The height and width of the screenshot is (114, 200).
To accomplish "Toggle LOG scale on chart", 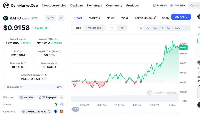I will click(178, 28).
